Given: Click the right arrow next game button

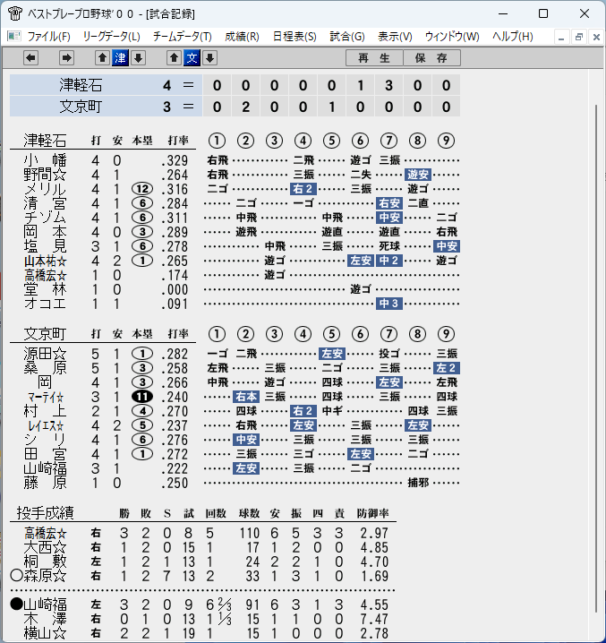Looking at the screenshot, I should point(66,58).
